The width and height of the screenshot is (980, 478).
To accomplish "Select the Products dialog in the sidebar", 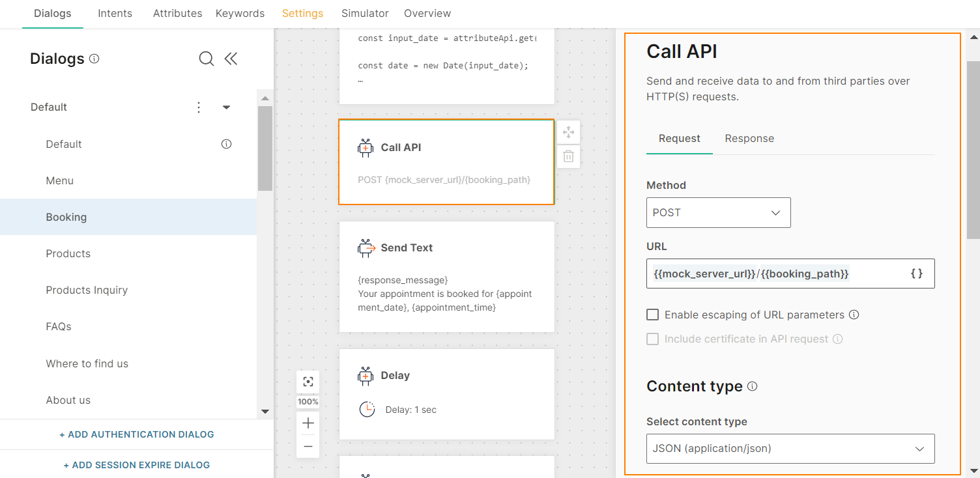I will tap(68, 253).
